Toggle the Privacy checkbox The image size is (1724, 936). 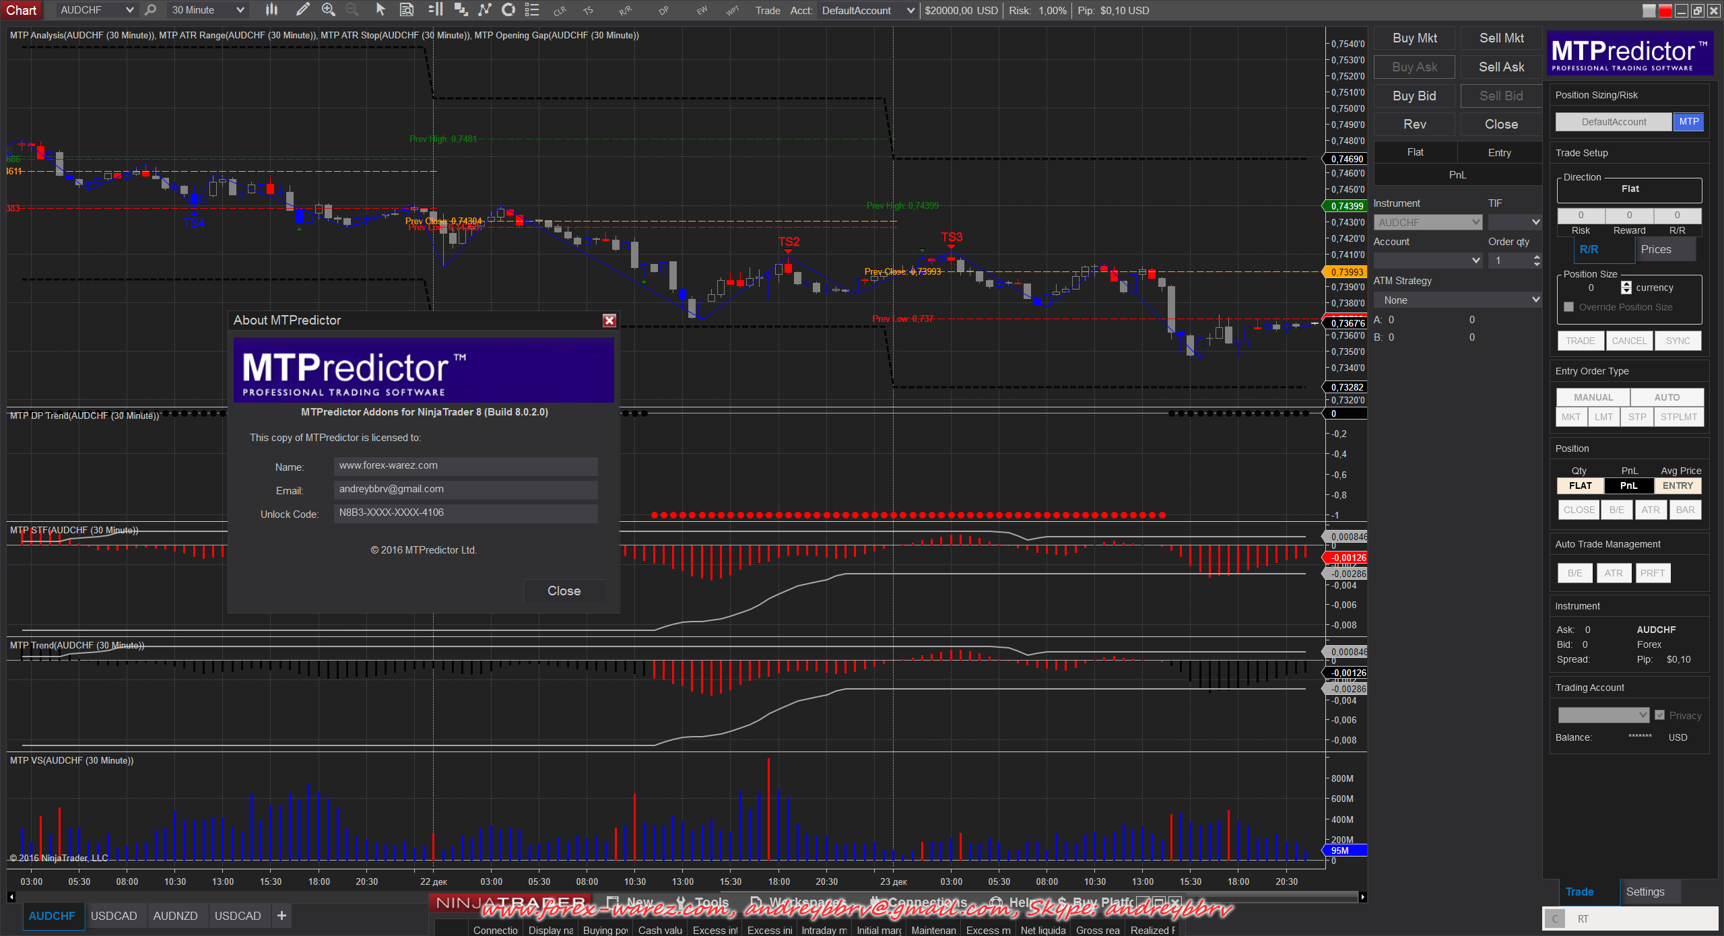pos(1659,715)
